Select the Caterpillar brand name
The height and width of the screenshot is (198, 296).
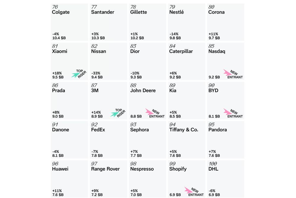click(x=181, y=51)
